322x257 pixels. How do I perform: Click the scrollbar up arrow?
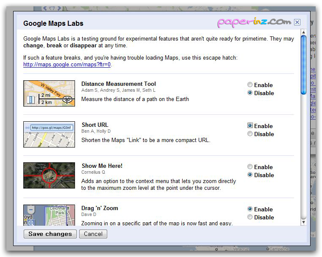303,32
